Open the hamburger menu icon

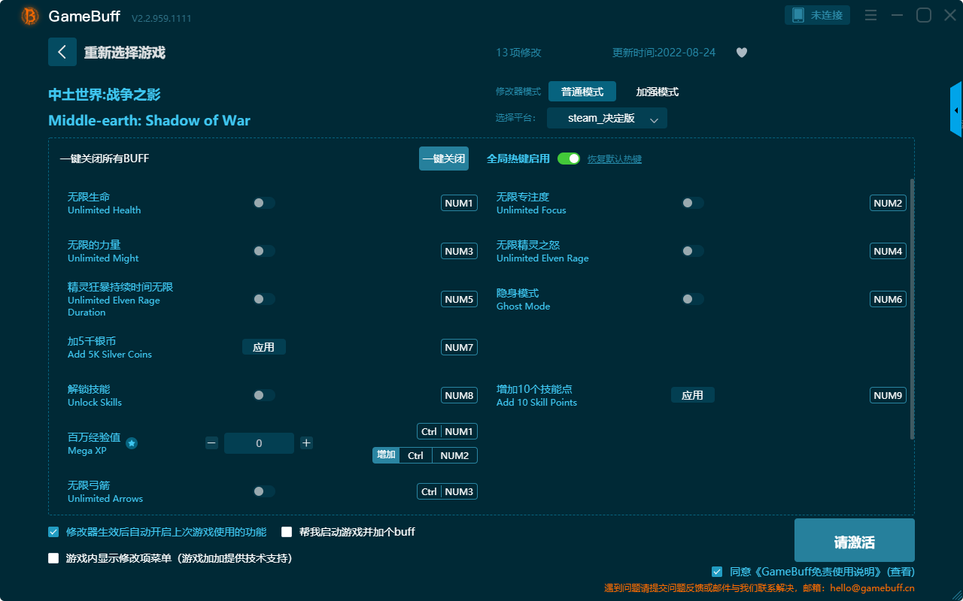(x=870, y=15)
